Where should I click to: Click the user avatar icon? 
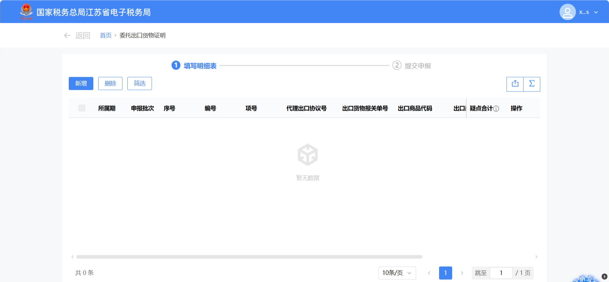tap(567, 12)
